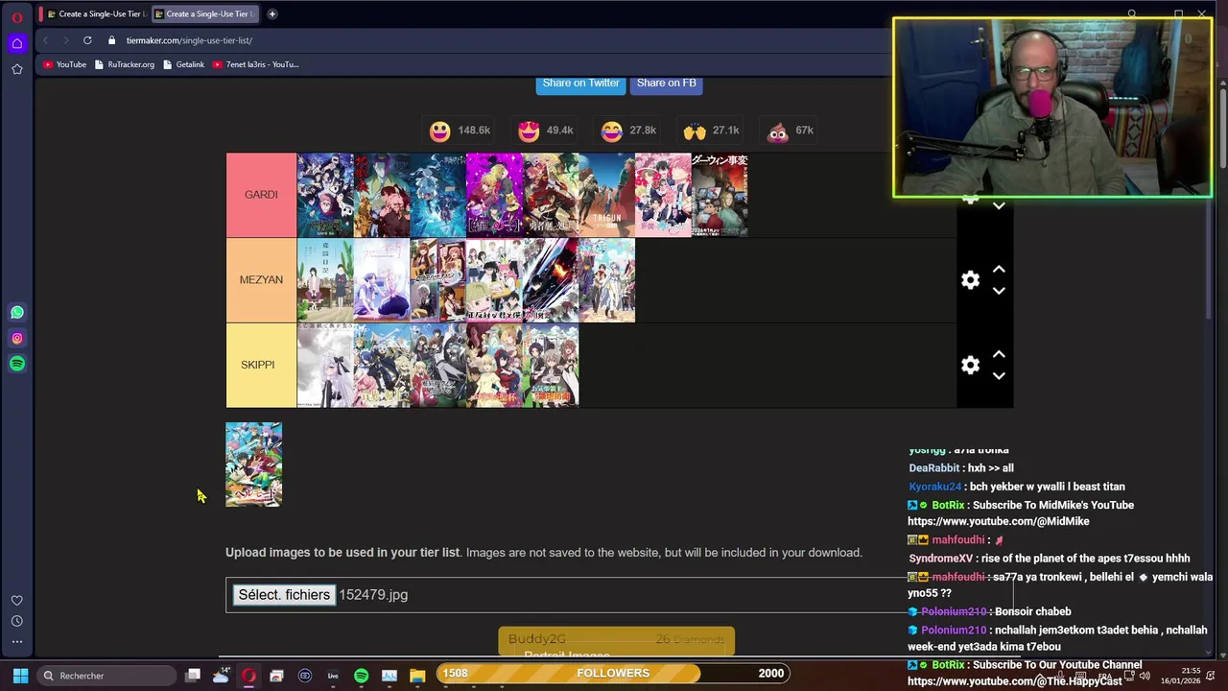
Task: Open Task View on the taskbar
Action: (x=193, y=676)
